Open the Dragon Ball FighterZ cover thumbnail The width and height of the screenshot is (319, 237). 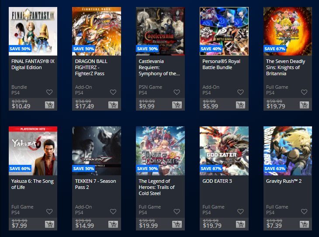[x=97, y=31]
